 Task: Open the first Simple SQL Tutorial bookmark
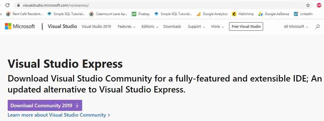click(66, 14)
